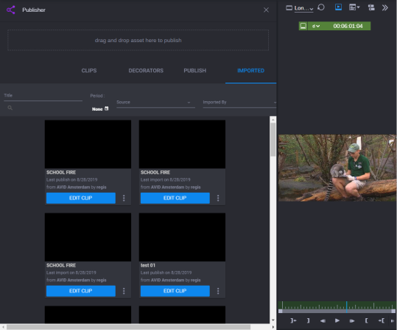Open the Period calendar picker icon
This screenshot has width=397, height=330.
(107, 109)
